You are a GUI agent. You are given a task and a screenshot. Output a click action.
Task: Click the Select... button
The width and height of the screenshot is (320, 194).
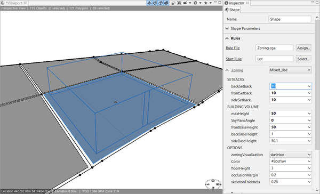click(x=303, y=59)
